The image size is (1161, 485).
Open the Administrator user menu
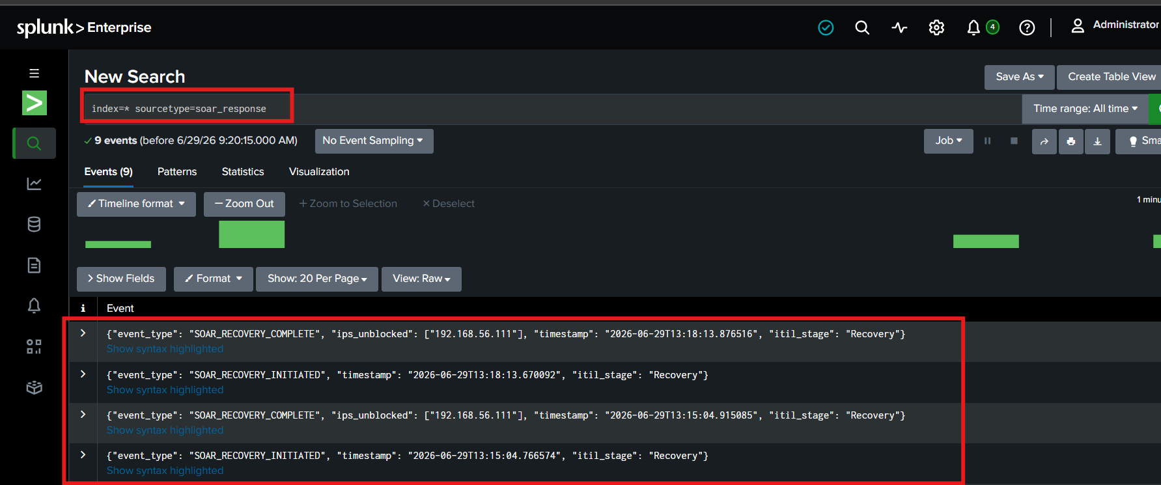tap(1115, 25)
